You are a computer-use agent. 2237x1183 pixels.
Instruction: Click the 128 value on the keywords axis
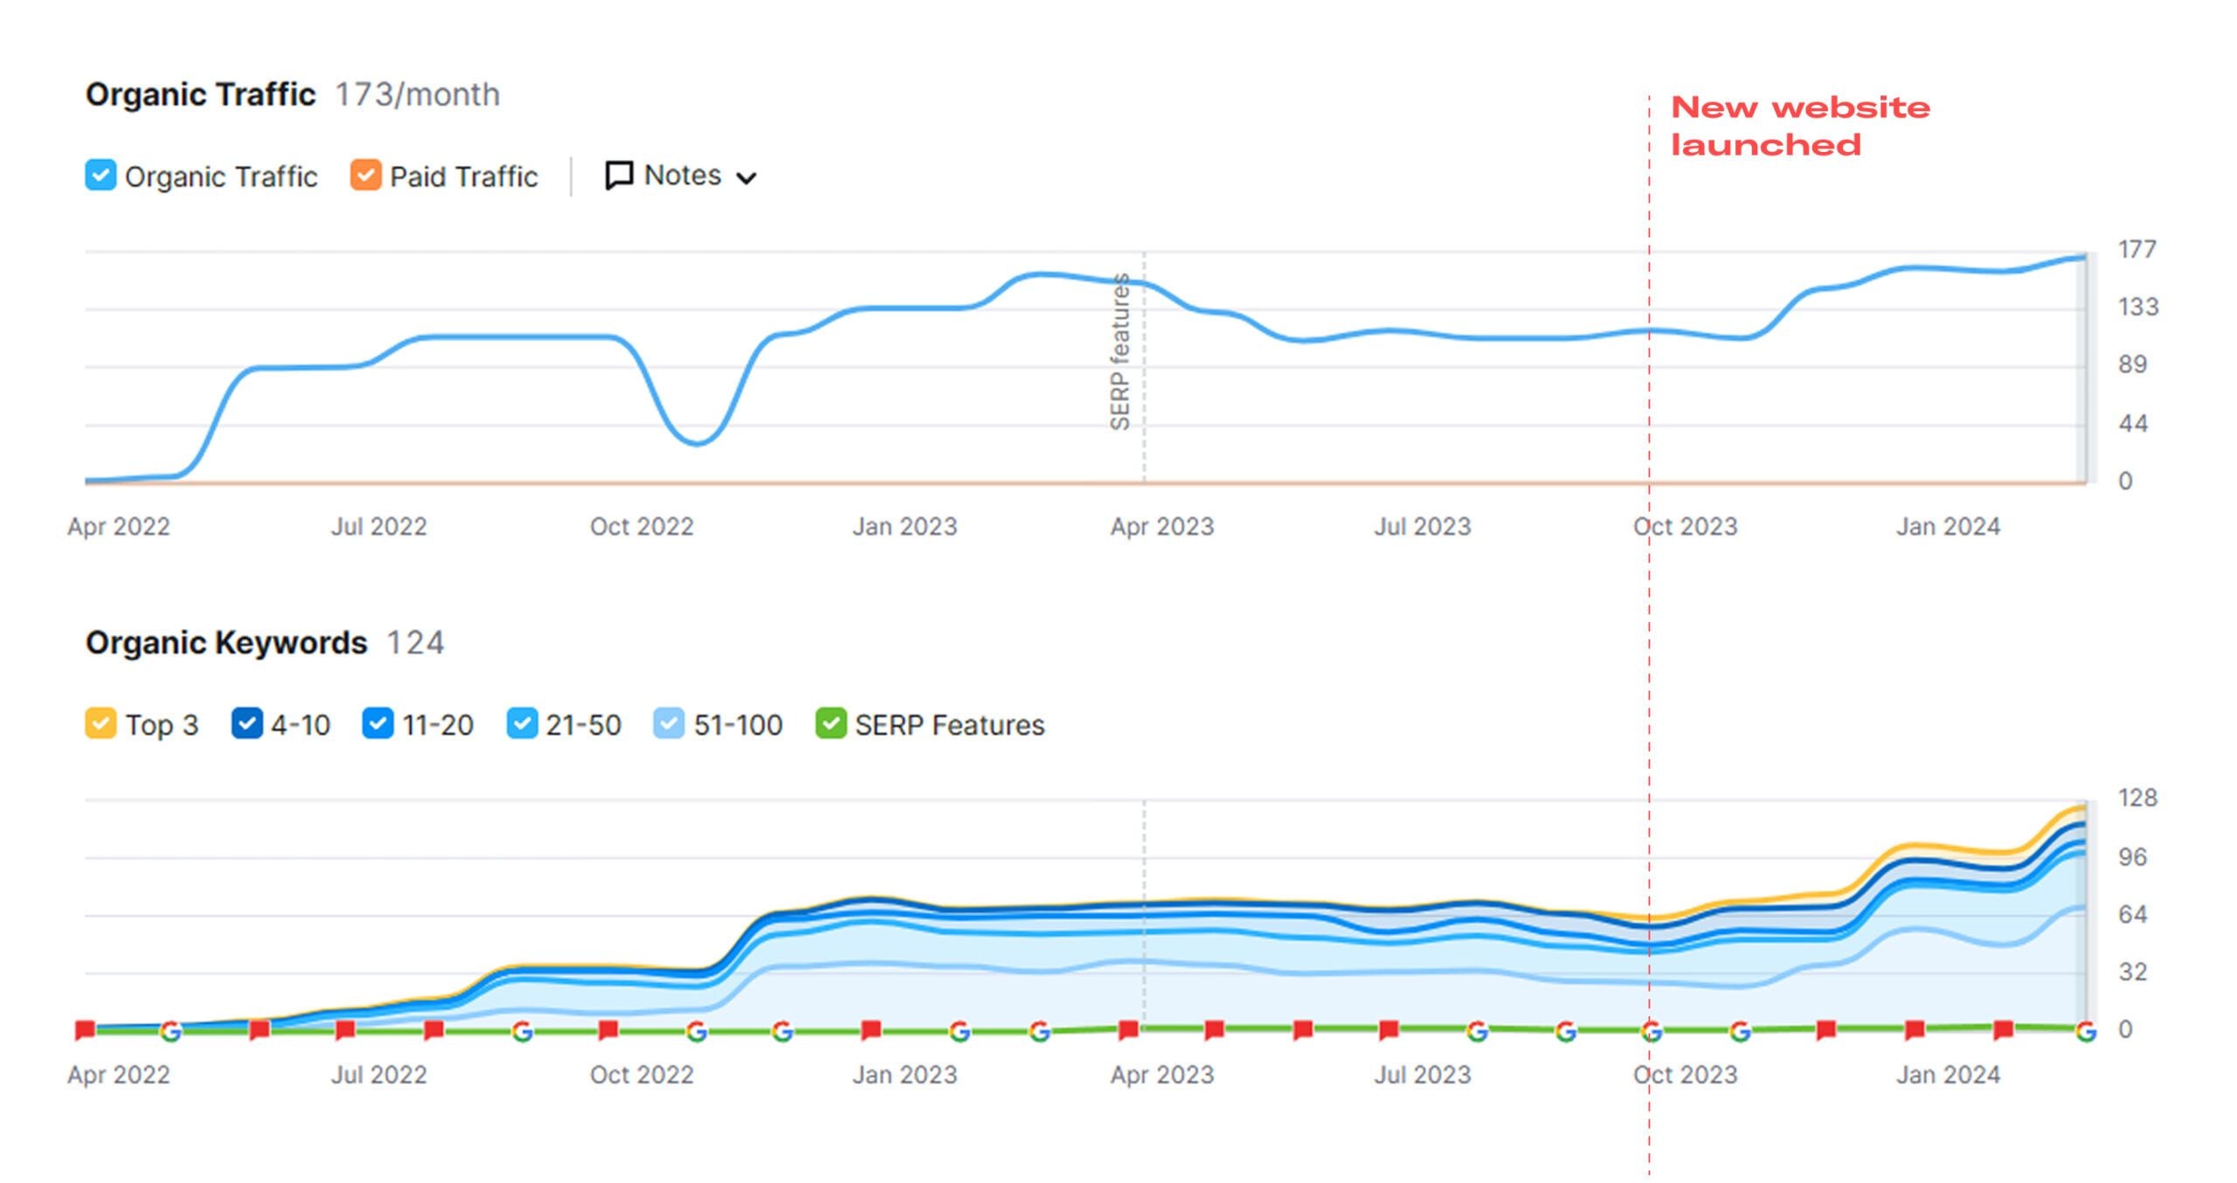(2137, 798)
